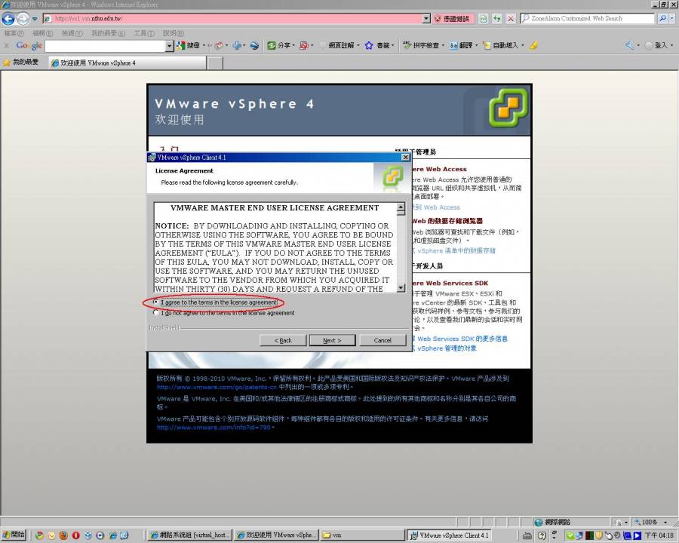Click the red stop-loading X icon

click(x=512, y=18)
